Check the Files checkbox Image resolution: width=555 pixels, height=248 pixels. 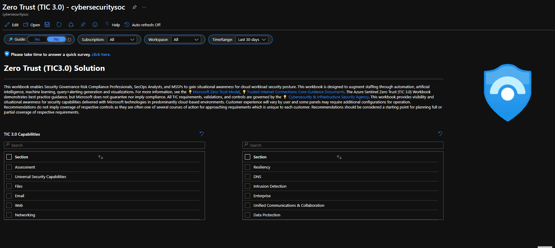[9, 186]
